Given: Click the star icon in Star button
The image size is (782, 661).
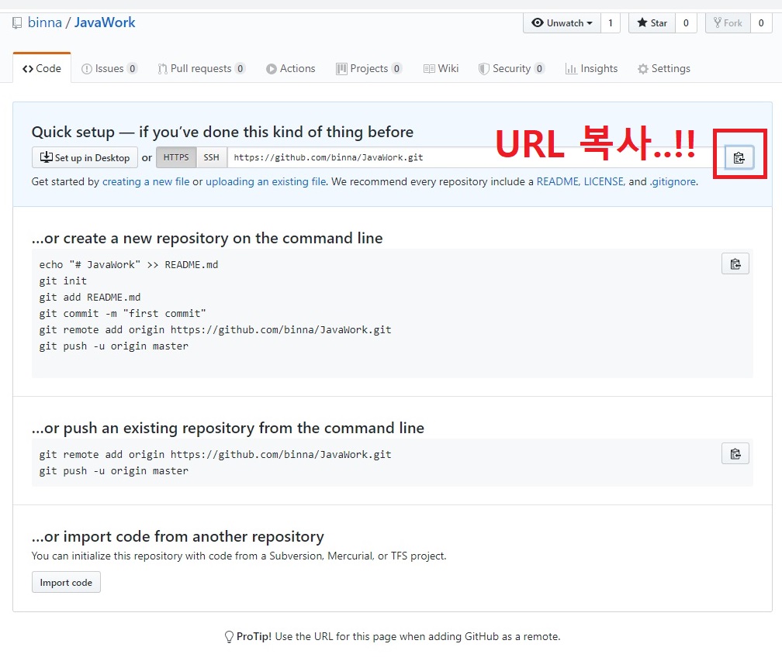Looking at the screenshot, I should (642, 23).
